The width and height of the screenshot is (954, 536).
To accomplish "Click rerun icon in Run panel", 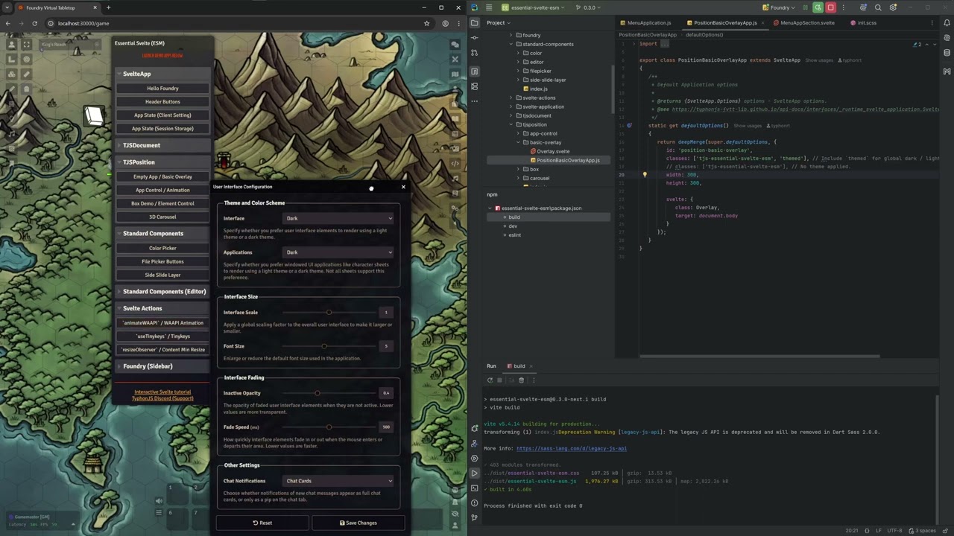I will coord(490,380).
